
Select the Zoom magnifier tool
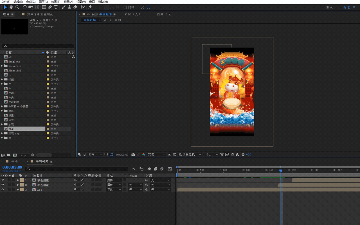pyautogui.click(x=17, y=7)
